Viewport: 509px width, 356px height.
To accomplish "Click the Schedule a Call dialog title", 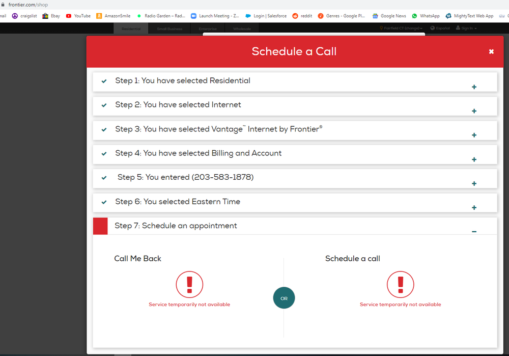I will click(x=294, y=51).
